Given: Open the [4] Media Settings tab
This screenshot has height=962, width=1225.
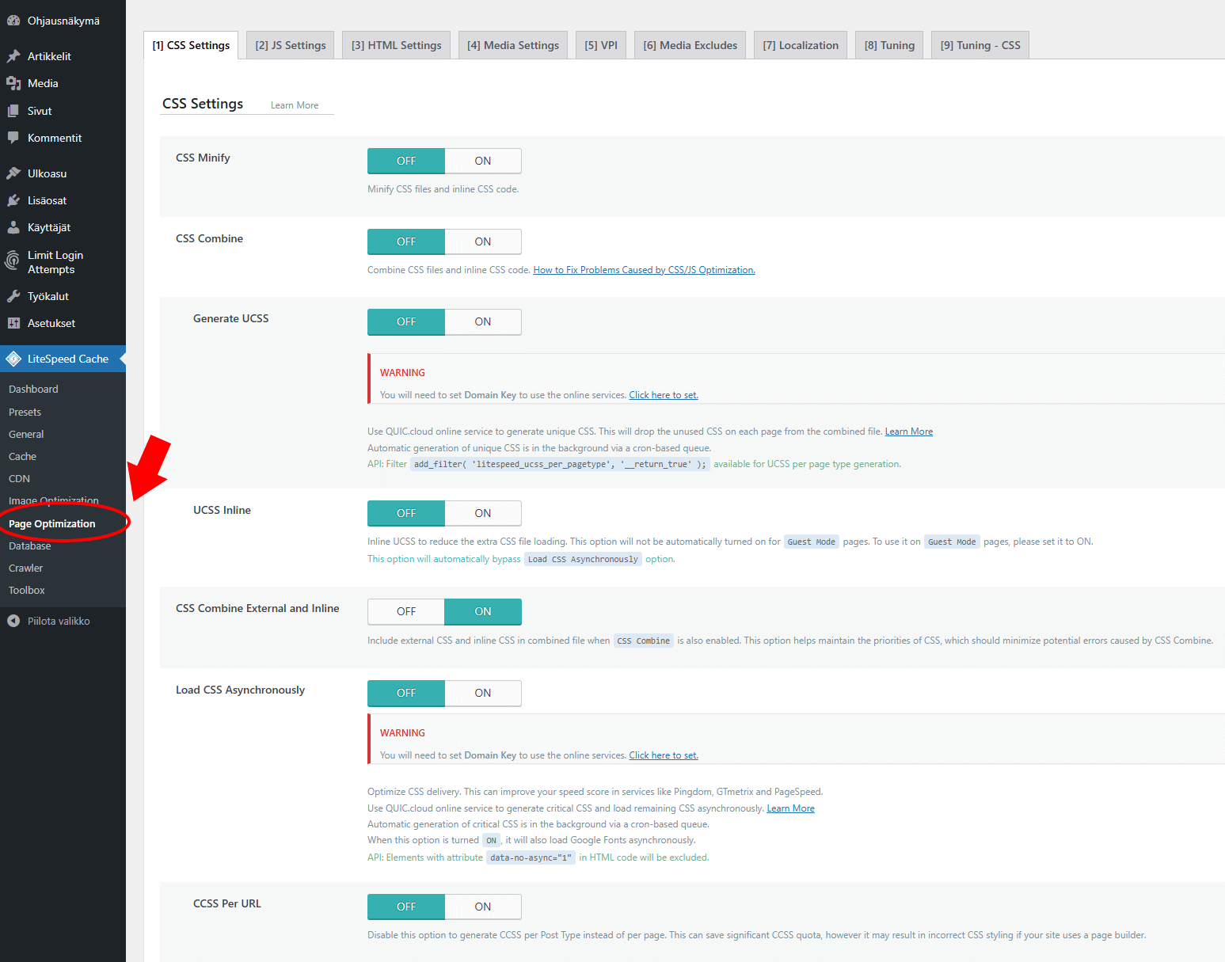Looking at the screenshot, I should 513,45.
